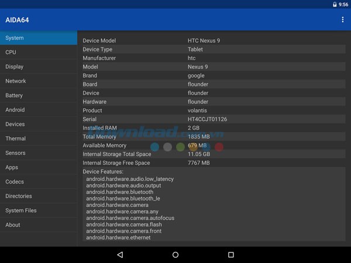The height and width of the screenshot is (263, 351).
Task: Open the Codecs section
Action: point(38,182)
